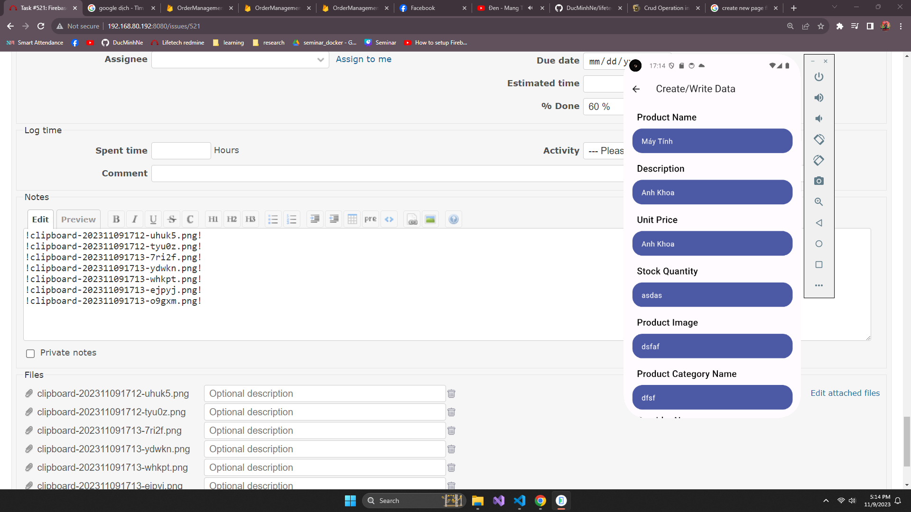Apply italic formatting in notes editor
This screenshot has height=512, width=911.
(135, 219)
